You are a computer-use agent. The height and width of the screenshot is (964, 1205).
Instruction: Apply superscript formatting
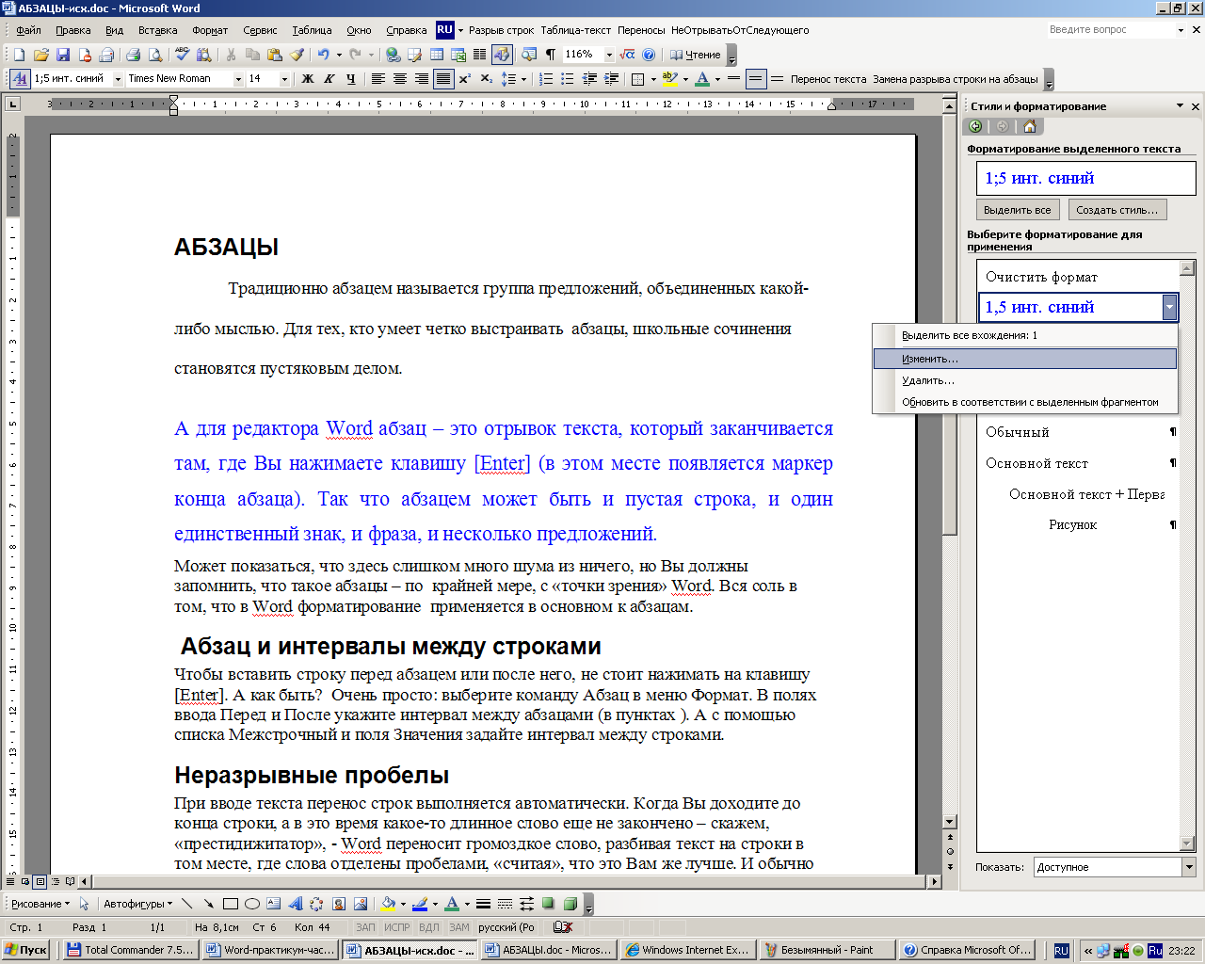[x=464, y=79]
